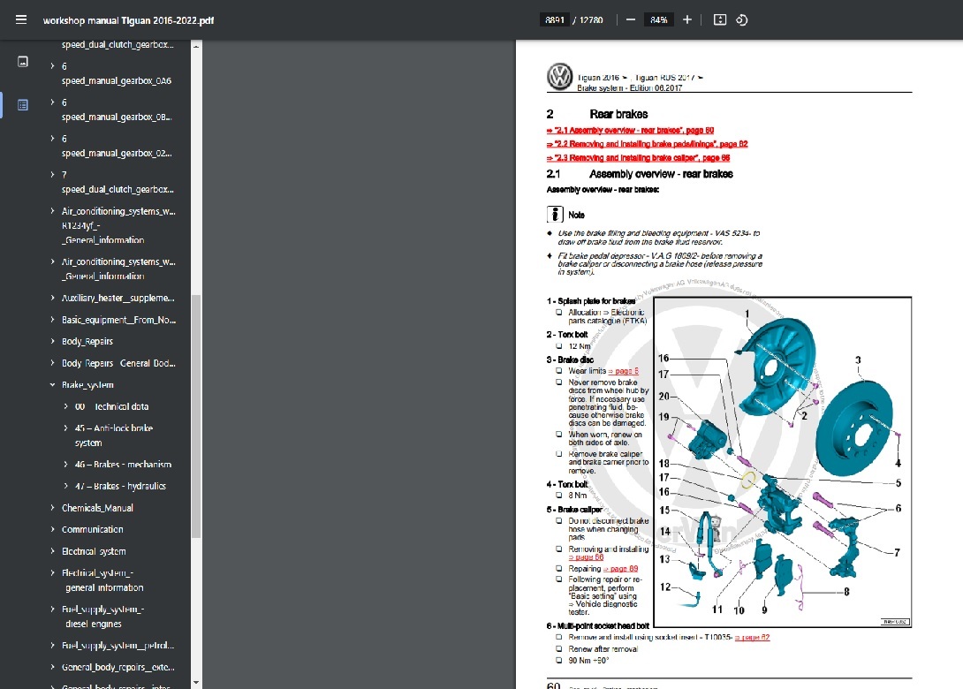Image resolution: width=963 pixels, height=689 pixels.
Task: Click the '1 - Splash plate for brakes' entry
Action: click(591, 301)
